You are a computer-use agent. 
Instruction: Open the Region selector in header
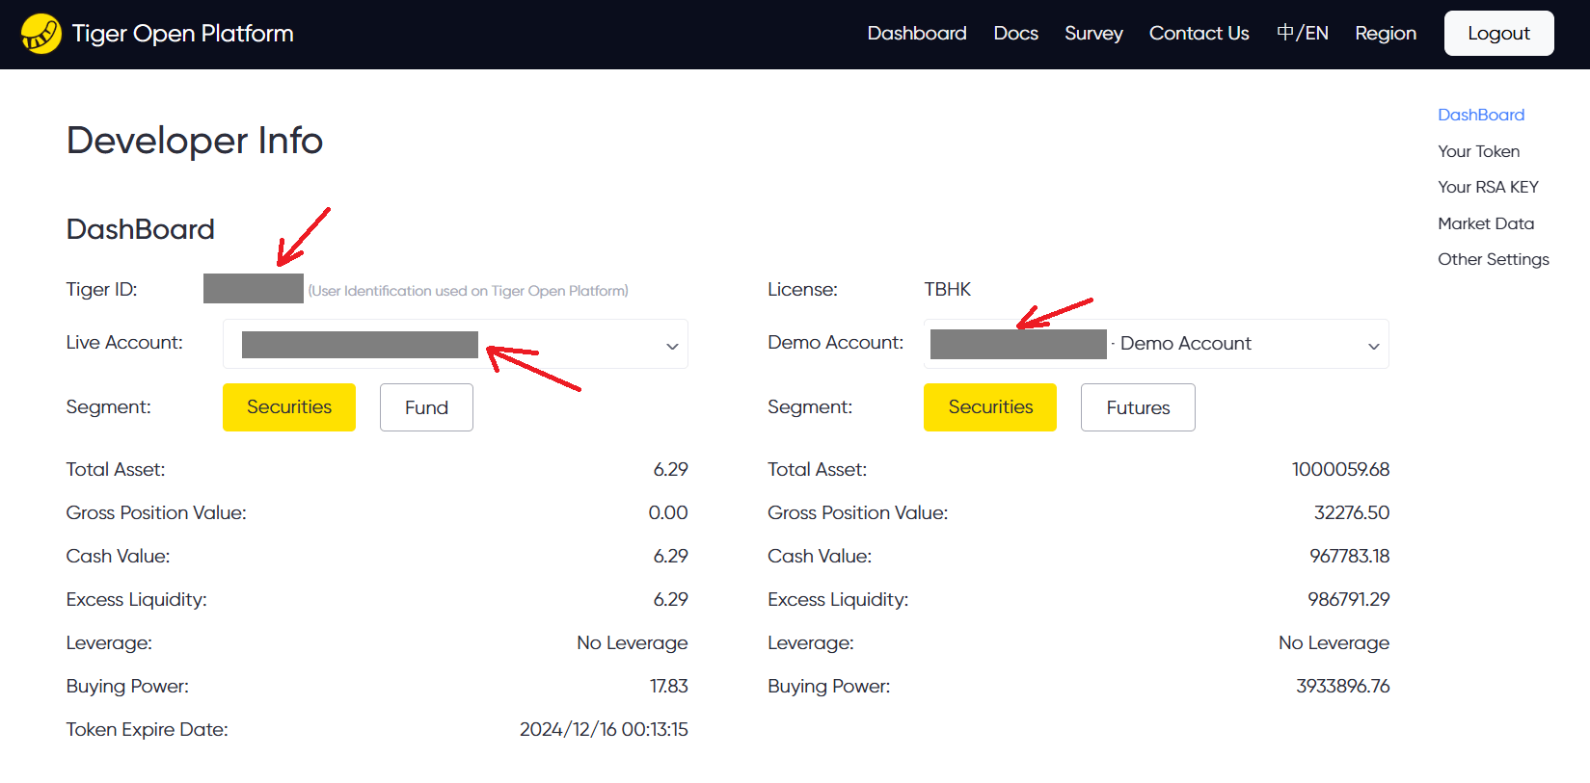[x=1386, y=33]
